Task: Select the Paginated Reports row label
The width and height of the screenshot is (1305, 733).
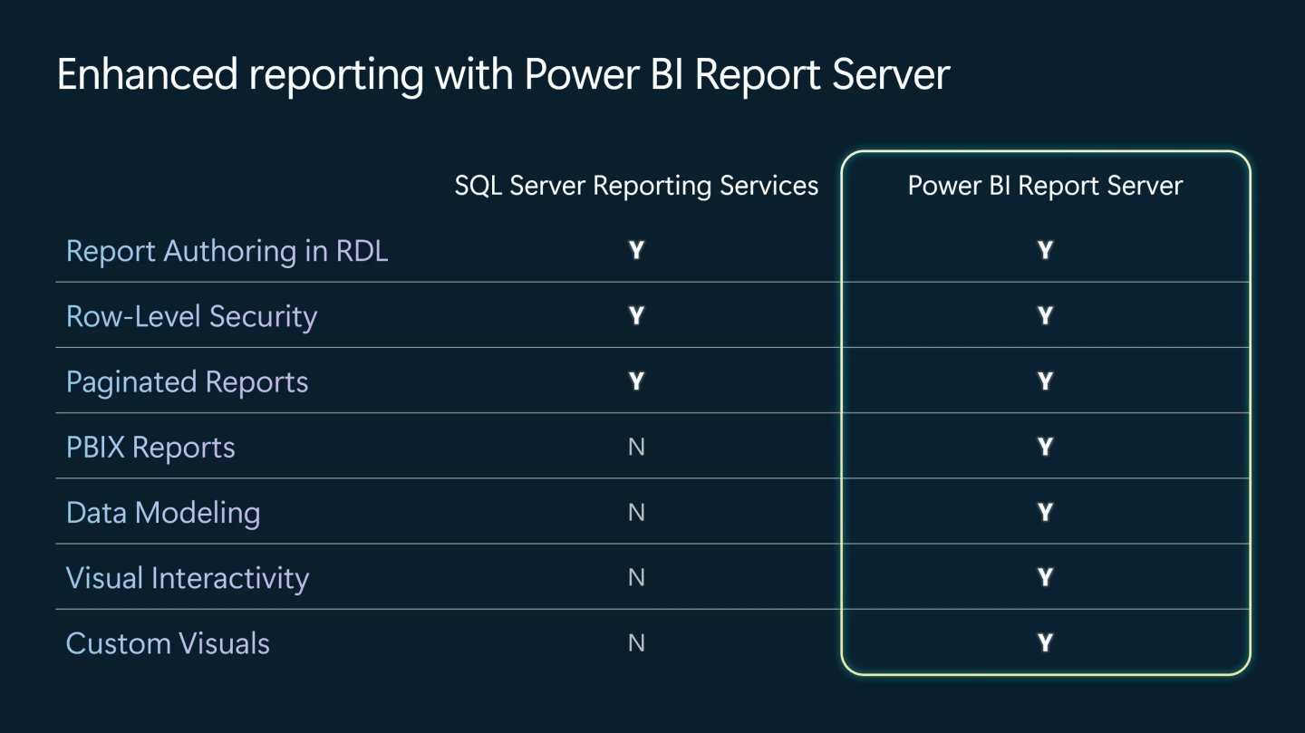Action: click(x=188, y=381)
